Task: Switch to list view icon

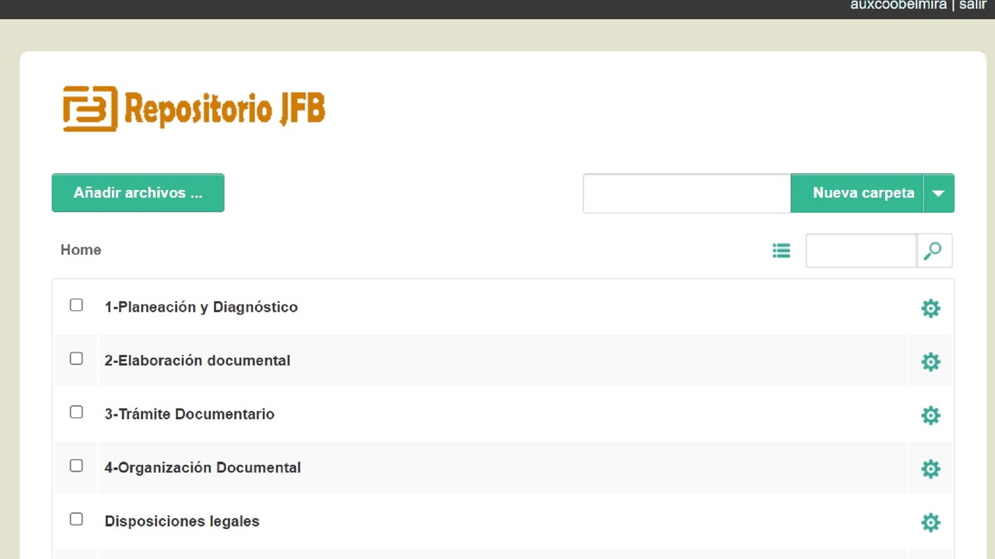Action: pos(781,251)
